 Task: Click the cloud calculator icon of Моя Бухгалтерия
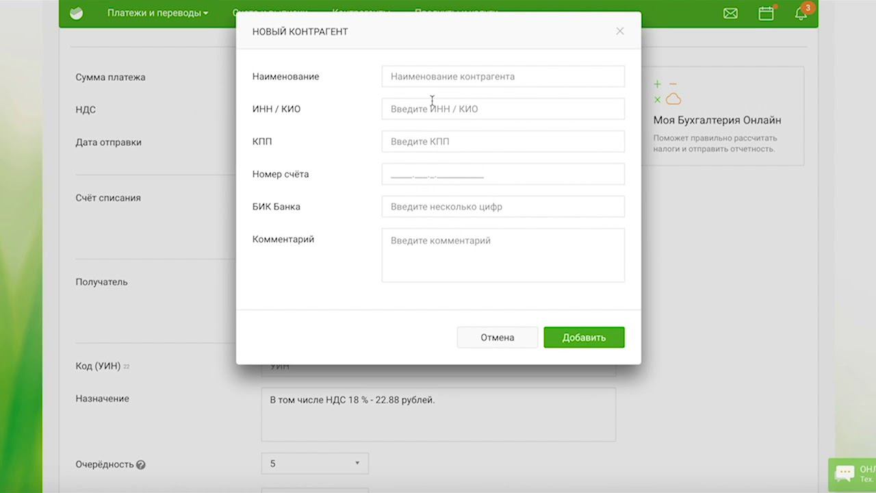point(667,92)
